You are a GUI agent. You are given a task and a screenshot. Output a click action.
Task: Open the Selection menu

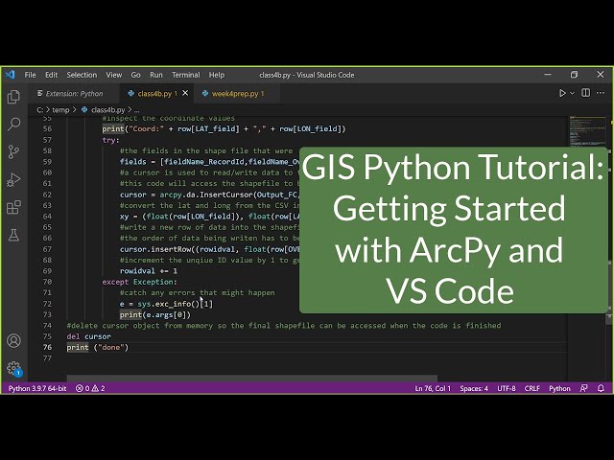(82, 75)
